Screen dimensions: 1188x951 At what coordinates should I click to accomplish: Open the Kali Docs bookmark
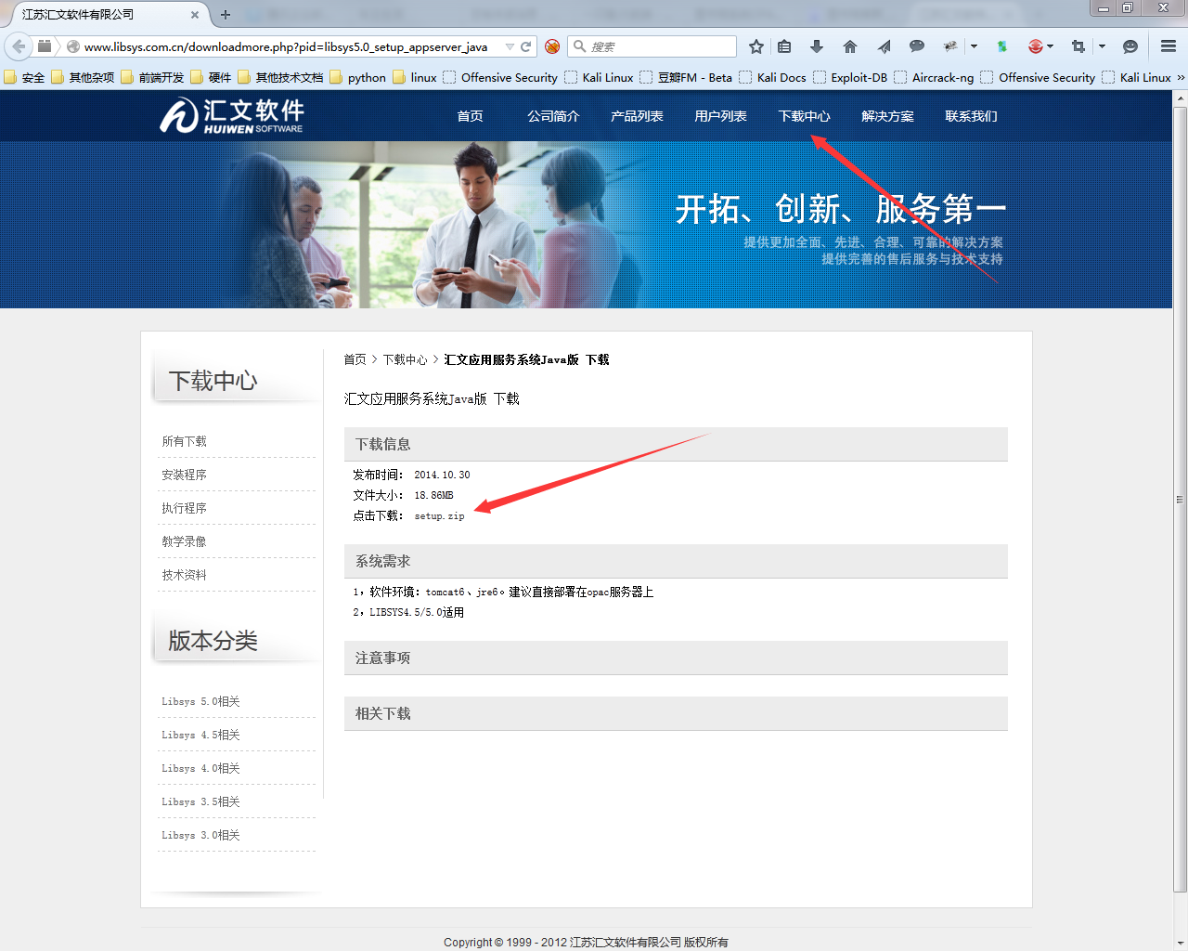tap(772, 78)
